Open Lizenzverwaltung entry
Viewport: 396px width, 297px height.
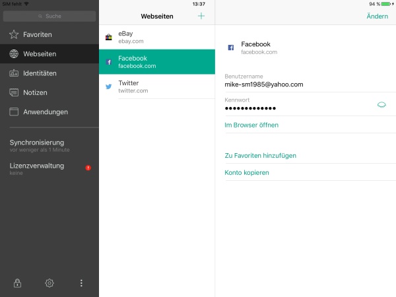click(x=49, y=169)
